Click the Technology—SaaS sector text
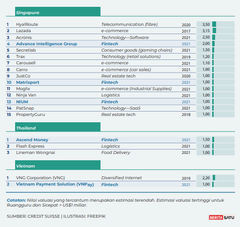240x227 pixels. 121,108
